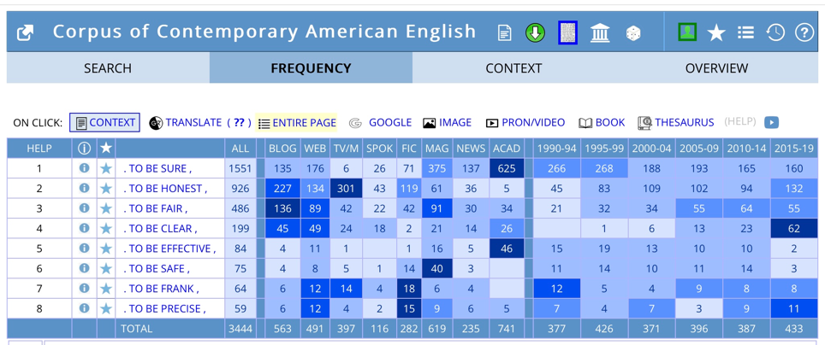Click the white star favorites icon
The image size is (825, 345).
[716, 33]
